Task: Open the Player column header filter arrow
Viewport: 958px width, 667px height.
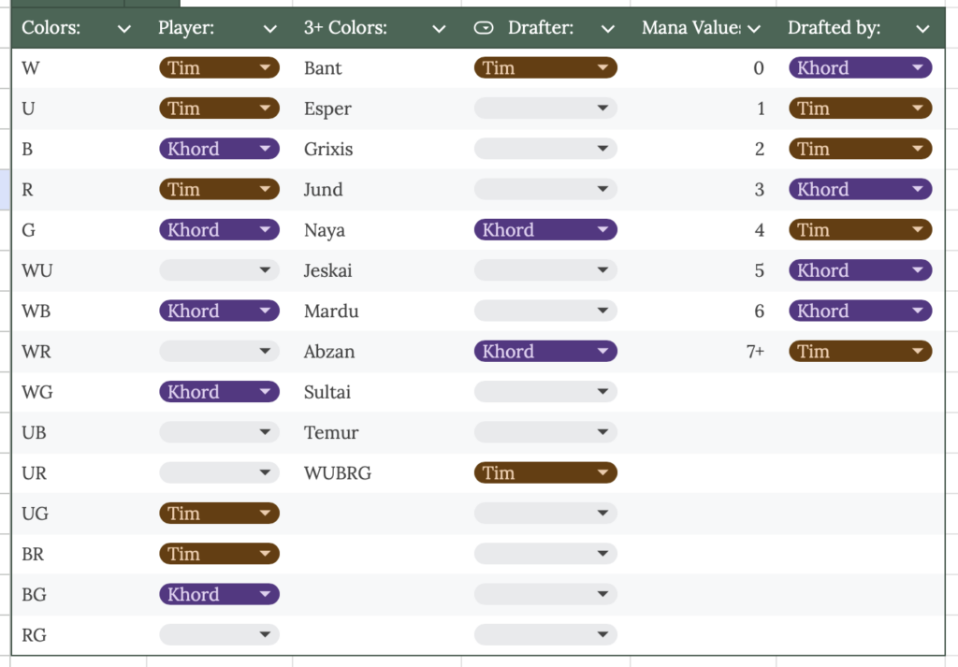Action: (x=270, y=29)
